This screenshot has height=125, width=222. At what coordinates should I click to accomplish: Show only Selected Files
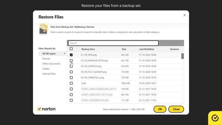[x=49, y=74]
